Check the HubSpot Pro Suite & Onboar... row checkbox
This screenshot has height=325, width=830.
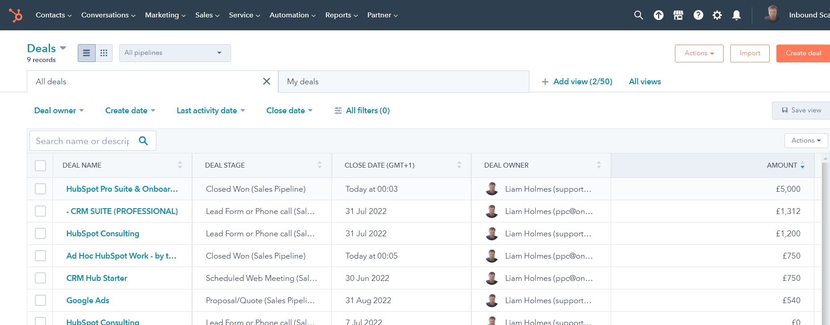coord(41,189)
